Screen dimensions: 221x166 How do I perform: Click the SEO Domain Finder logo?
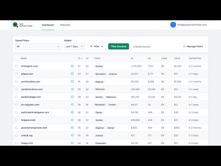point(23,25)
